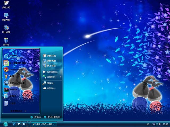Expand 所有程序 all programs list
The height and width of the screenshot is (127, 170).
[18, 111]
